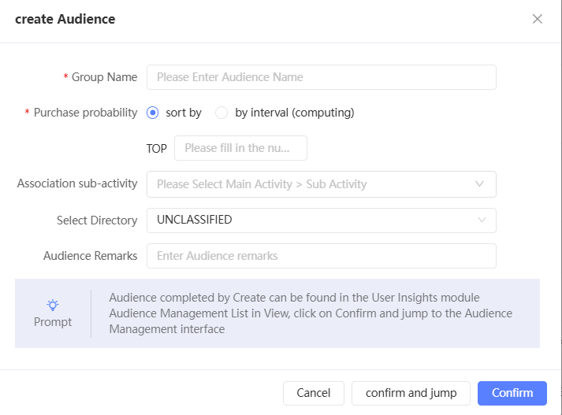Click the blue Confirm button
This screenshot has width=562, height=415.
[512, 393]
